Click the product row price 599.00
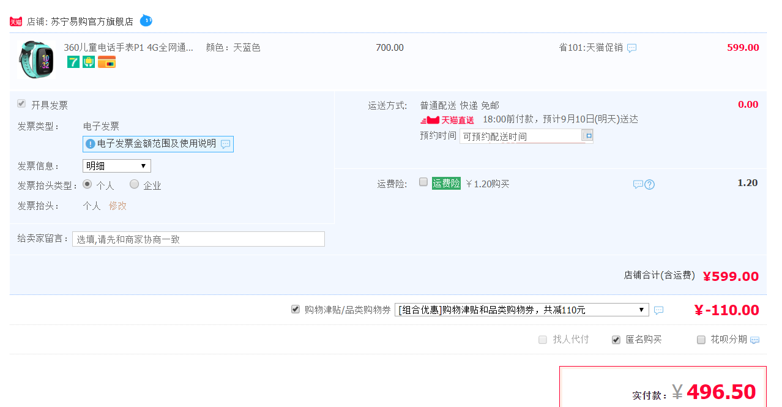782x407 pixels. tap(743, 48)
